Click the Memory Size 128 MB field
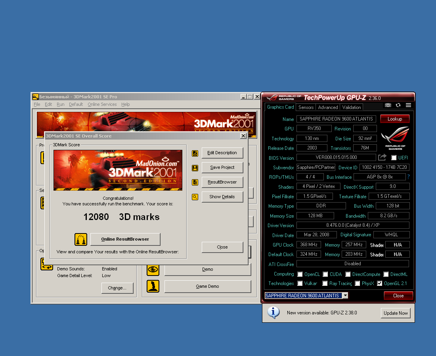436x356 pixels. coord(315,216)
